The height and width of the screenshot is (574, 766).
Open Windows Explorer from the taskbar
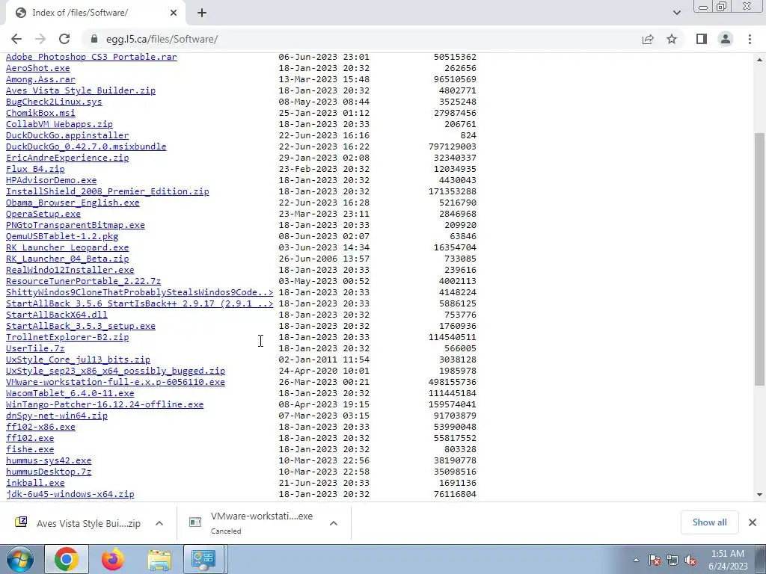(159, 559)
